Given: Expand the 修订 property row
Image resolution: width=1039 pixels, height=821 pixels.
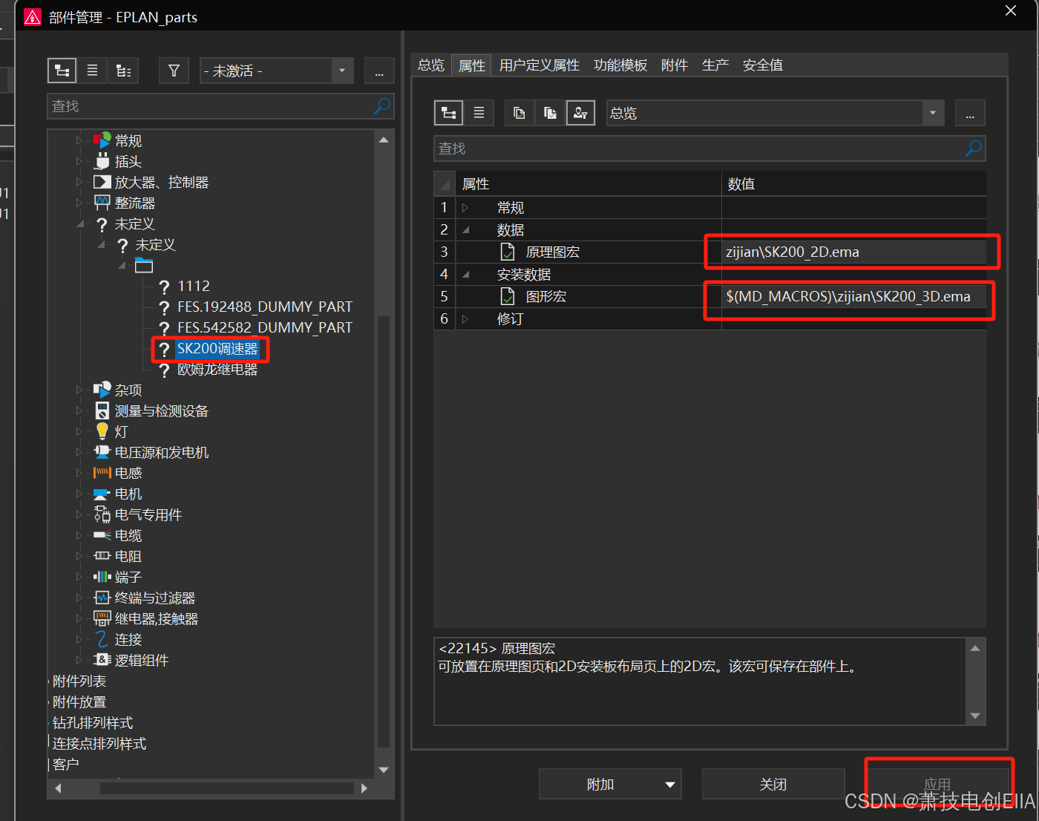Looking at the screenshot, I should 465,319.
